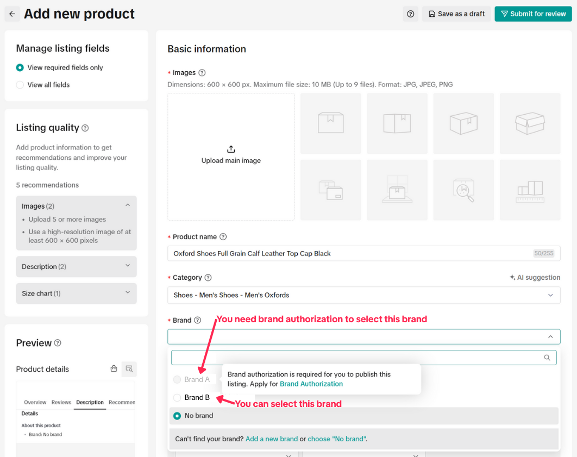Choose Brand B radio option
Screen dimensions: 577x457
coord(177,398)
